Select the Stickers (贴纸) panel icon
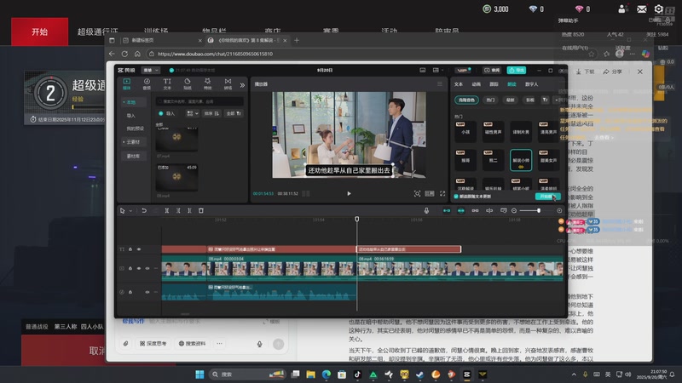This screenshot has width=682, height=383. click(187, 83)
